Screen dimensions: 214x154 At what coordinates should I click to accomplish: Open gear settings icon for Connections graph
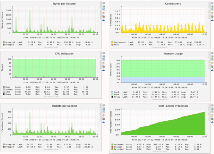(x=212, y=3)
